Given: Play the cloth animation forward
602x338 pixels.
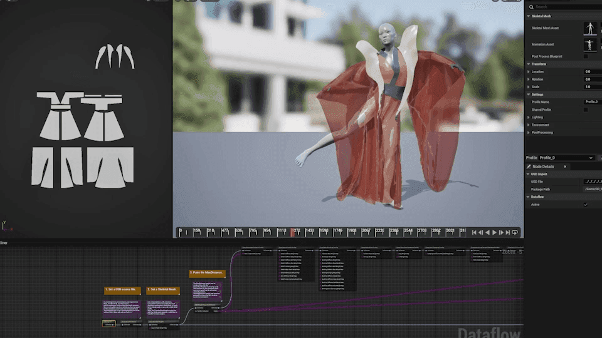Looking at the screenshot, I should pos(495,233).
